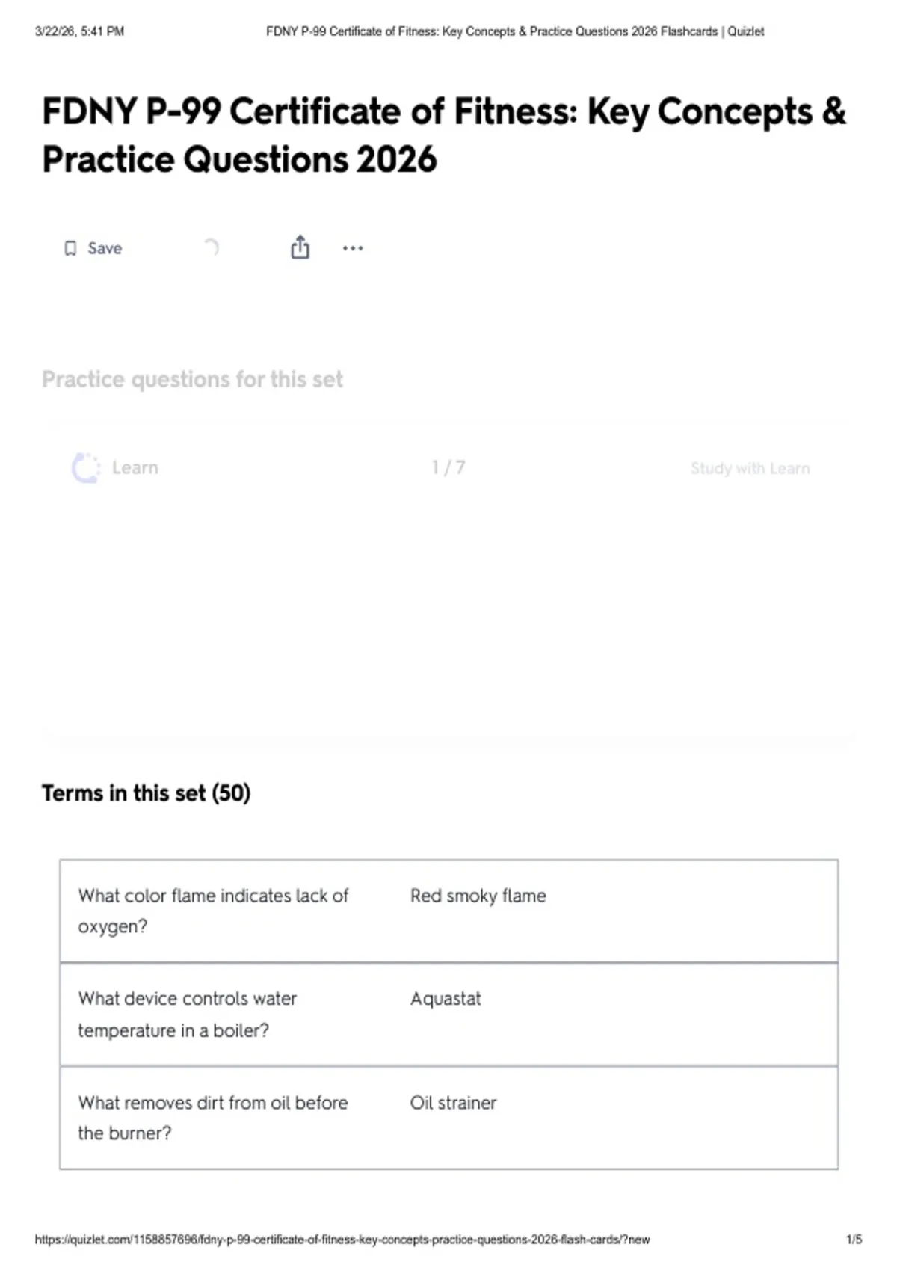Click the 1 / 7 progress counter
Screen dimensions: 897x1271
point(449,468)
